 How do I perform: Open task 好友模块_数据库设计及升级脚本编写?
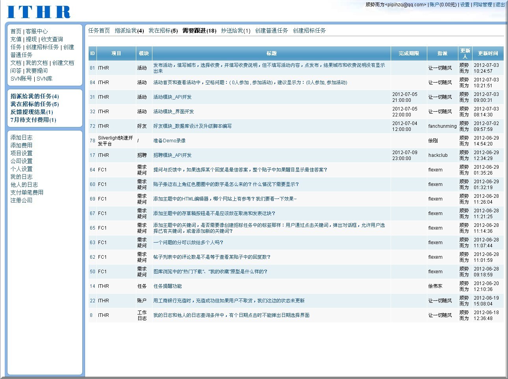tap(193, 126)
